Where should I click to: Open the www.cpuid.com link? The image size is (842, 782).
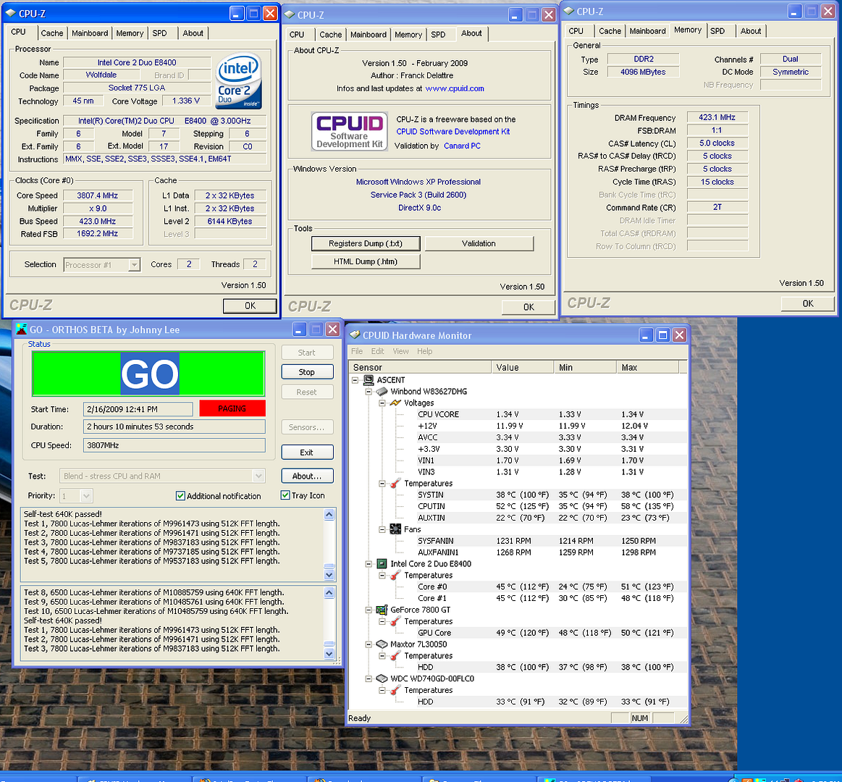pos(454,88)
